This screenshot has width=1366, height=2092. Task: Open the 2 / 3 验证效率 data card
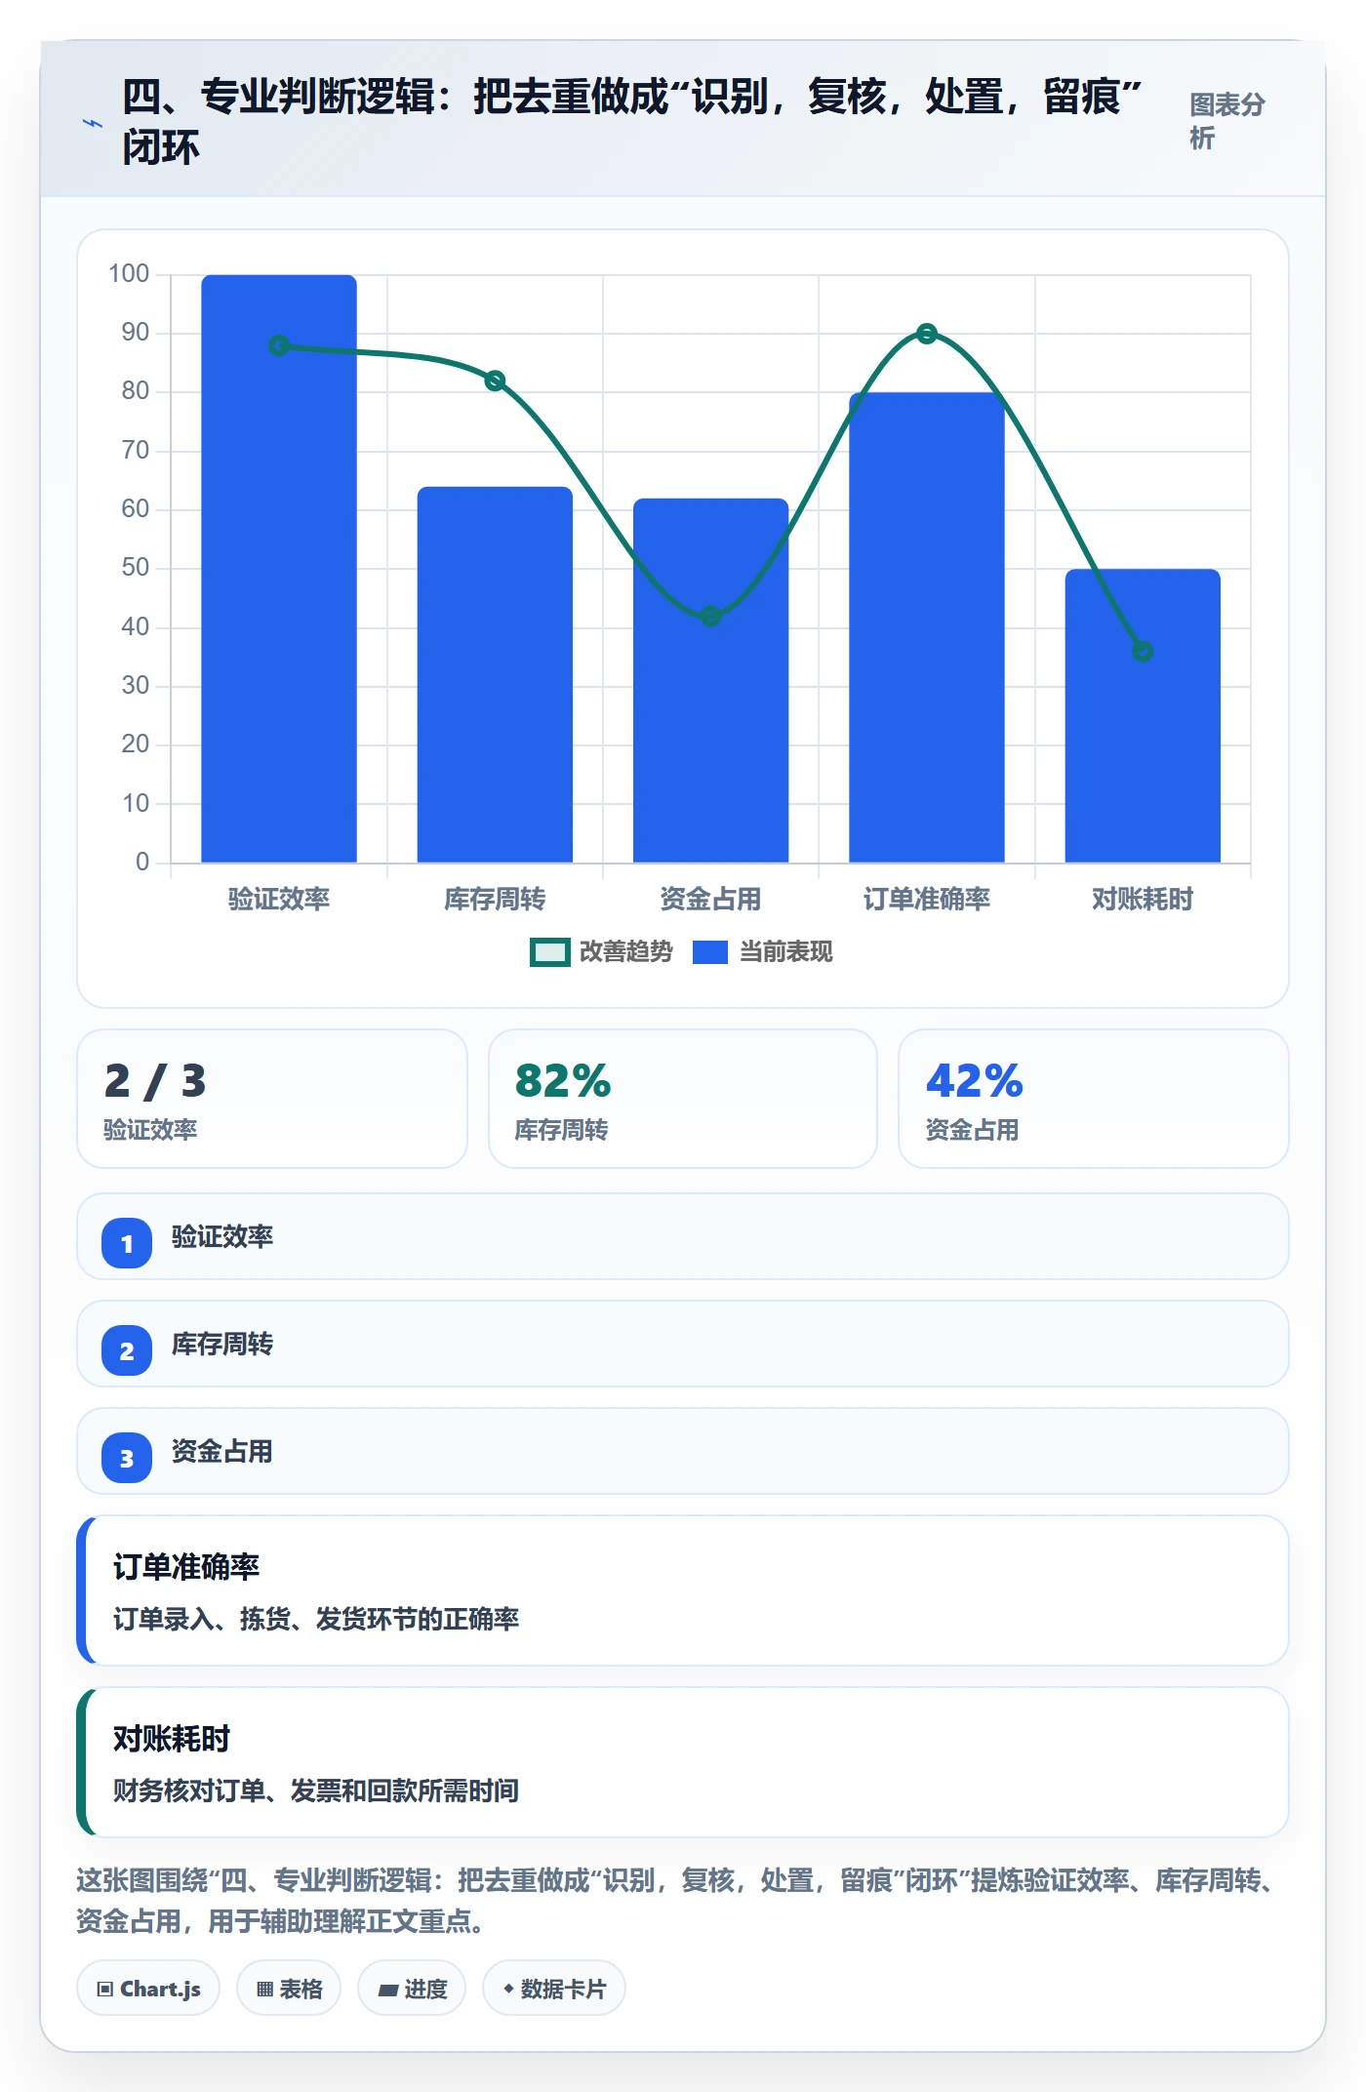pos(272,1099)
